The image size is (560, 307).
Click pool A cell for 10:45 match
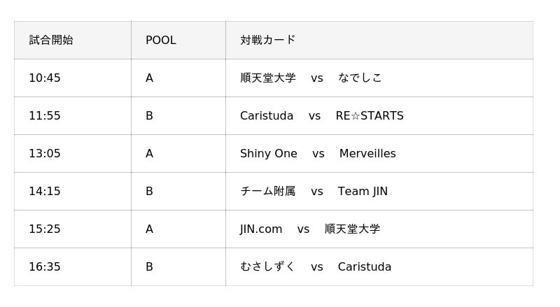coord(149,78)
